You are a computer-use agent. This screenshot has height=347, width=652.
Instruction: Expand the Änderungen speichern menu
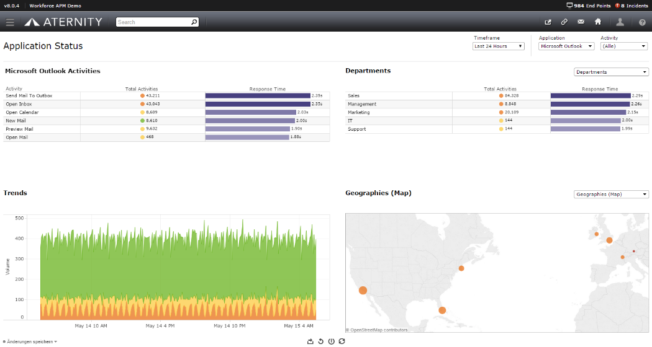click(30, 341)
